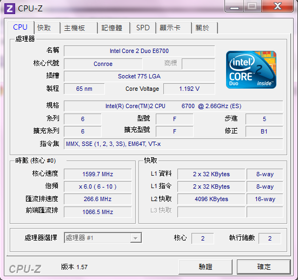Select the CPU tab
Viewport: 298px width, 280px height.
click(x=21, y=27)
